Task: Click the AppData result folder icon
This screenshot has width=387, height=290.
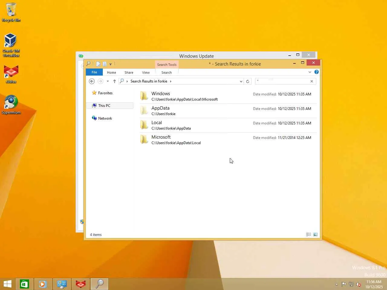Action: coord(144,110)
